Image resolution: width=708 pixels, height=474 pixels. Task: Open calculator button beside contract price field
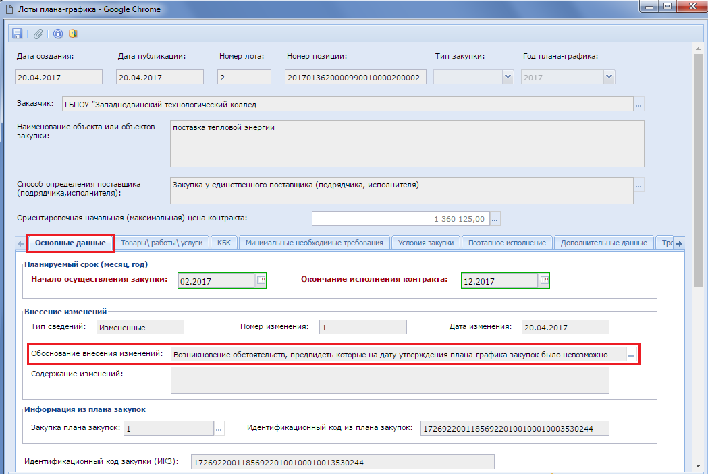click(495, 219)
